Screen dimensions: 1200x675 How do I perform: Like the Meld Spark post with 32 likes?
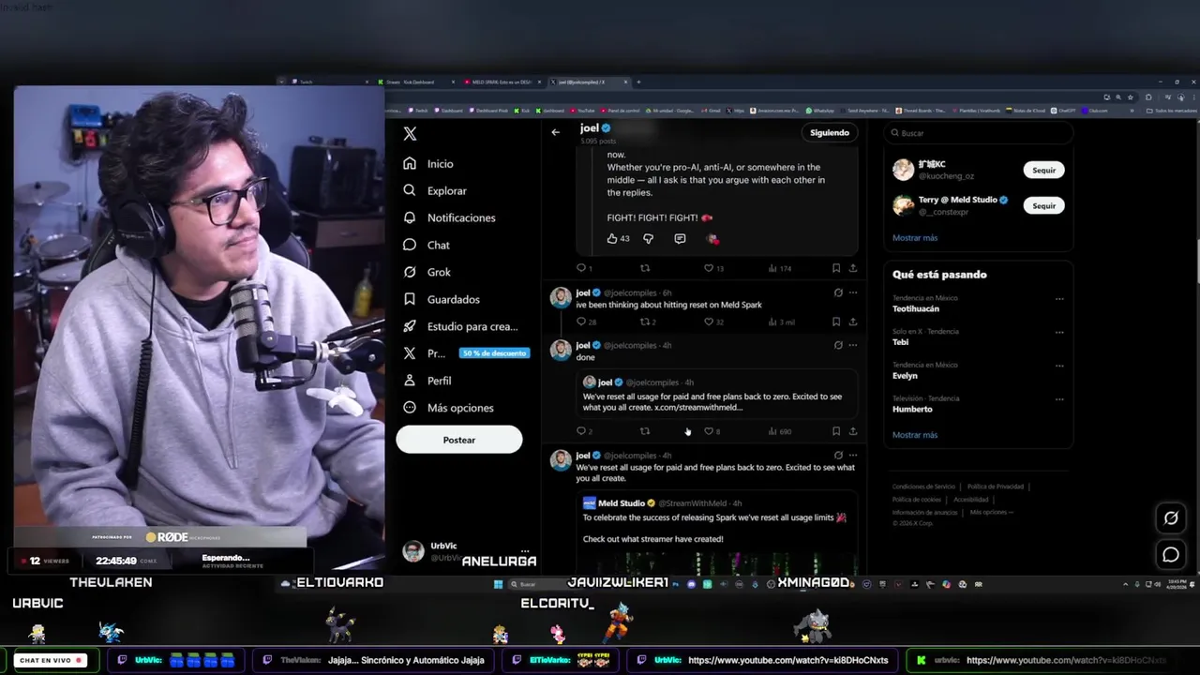coord(714,322)
